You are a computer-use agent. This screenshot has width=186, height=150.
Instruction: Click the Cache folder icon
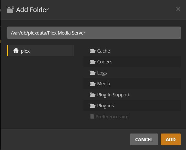(93, 51)
